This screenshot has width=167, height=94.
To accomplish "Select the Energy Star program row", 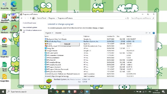I will click(x=93, y=48).
